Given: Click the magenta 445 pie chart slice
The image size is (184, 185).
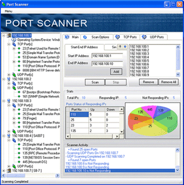Looking at the screenshot, I should tap(149, 110).
